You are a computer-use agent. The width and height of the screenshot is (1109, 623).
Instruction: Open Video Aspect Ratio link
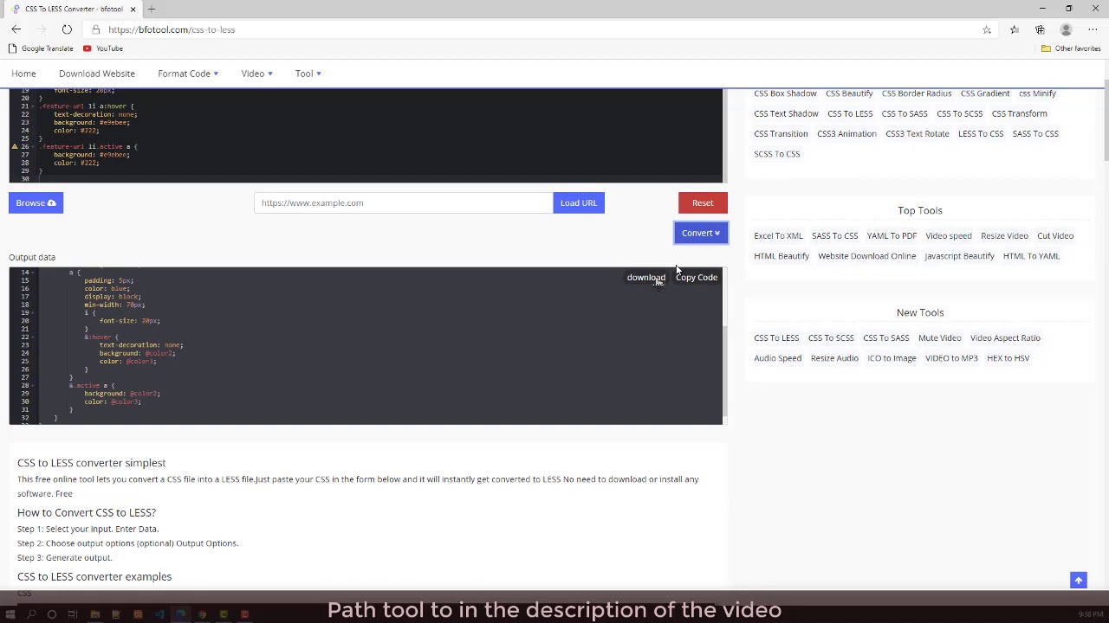(x=1005, y=337)
